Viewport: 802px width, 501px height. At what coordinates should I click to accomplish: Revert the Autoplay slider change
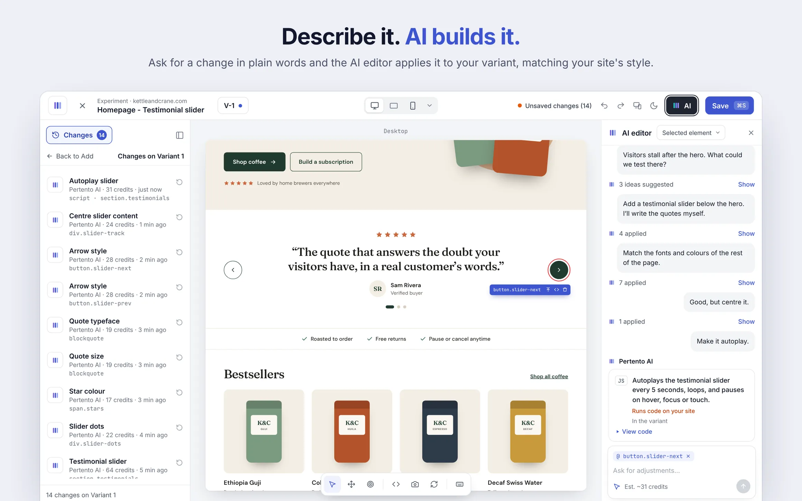[179, 182]
